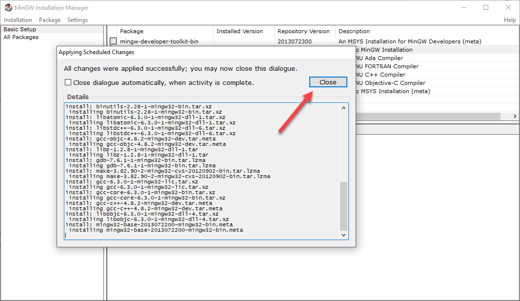This screenshot has height=301, width=520.
Task: Click the 'c MinGW Installation' description
Action: (x=384, y=50)
